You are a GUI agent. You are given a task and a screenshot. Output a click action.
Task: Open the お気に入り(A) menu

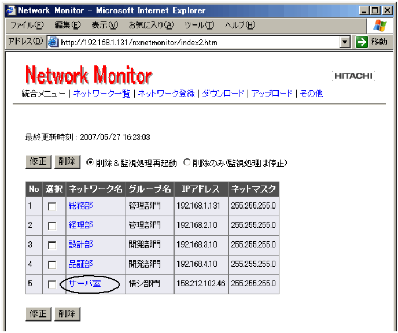(152, 25)
